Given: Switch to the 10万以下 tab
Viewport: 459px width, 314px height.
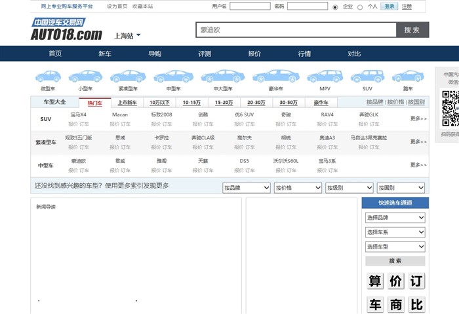Looking at the screenshot, I should tap(159, 103).
